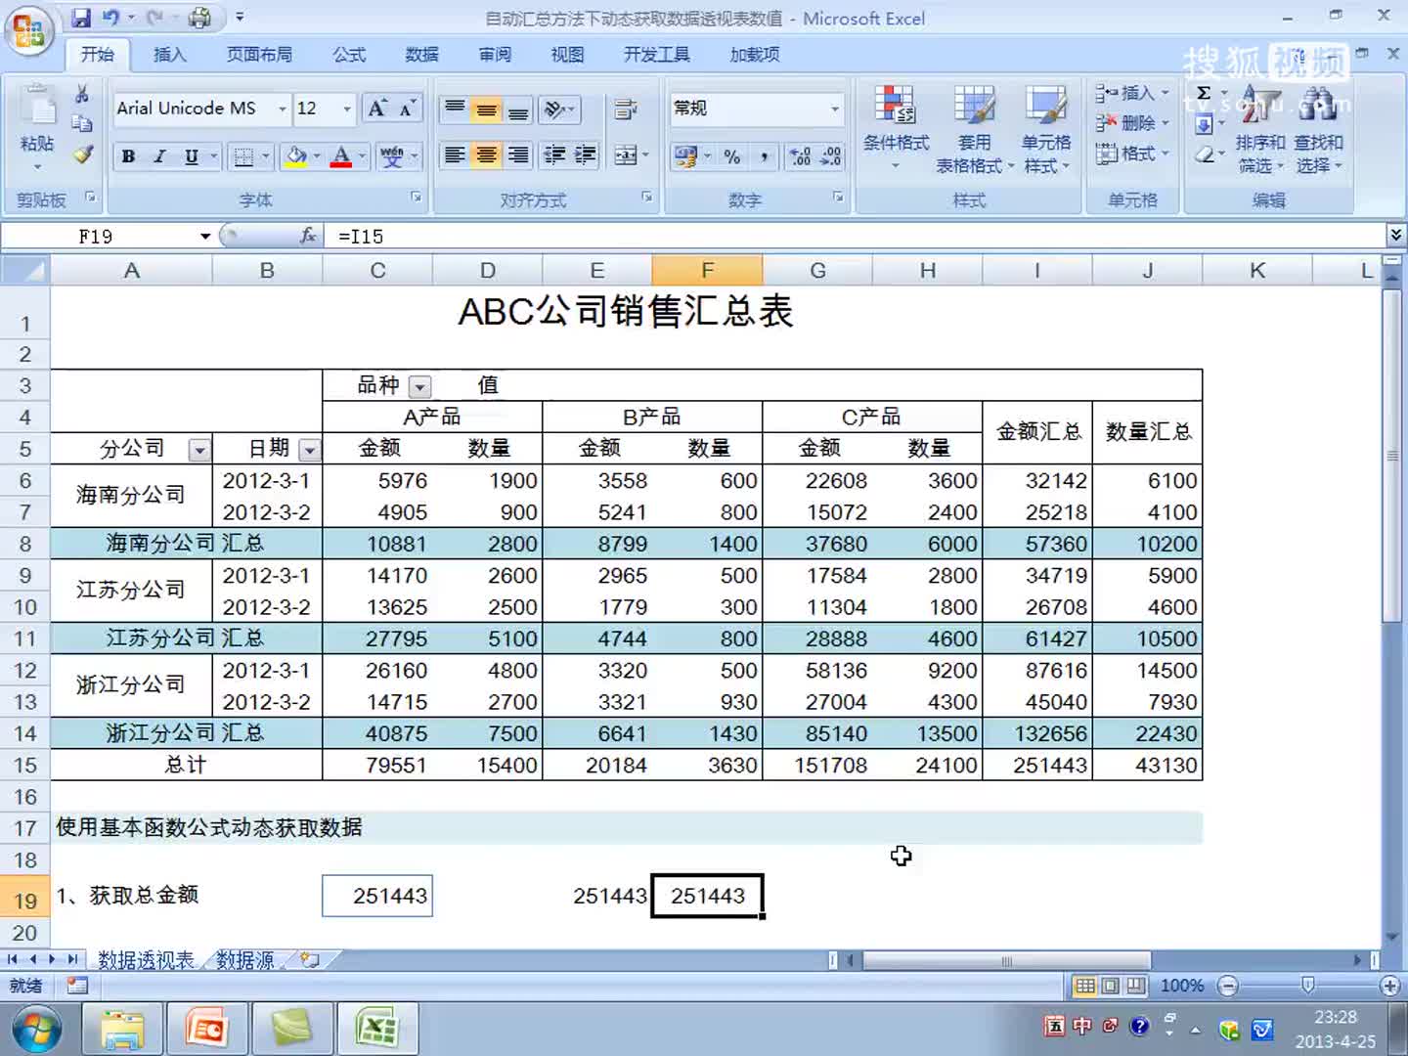Click merge and center icon
The height and width of the screenshot is (1056, 1408).
coord(623,155)
